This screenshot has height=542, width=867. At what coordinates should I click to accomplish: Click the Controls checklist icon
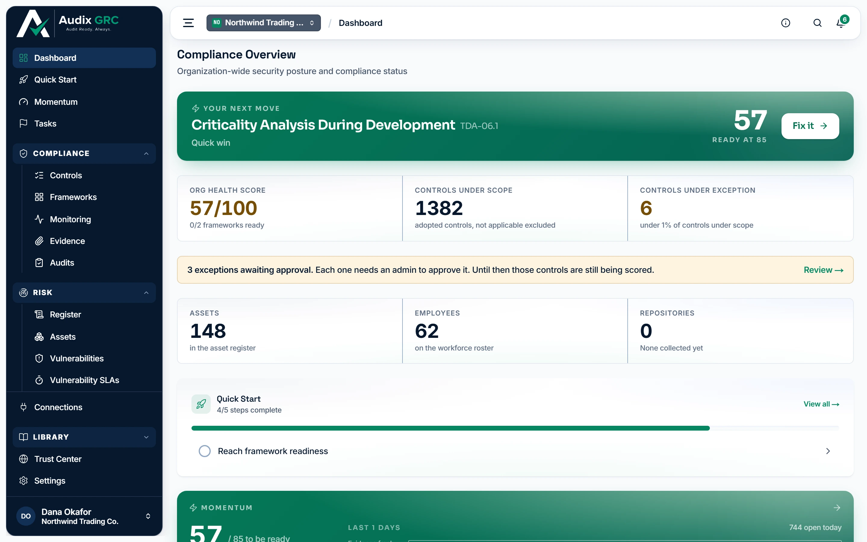39,175
